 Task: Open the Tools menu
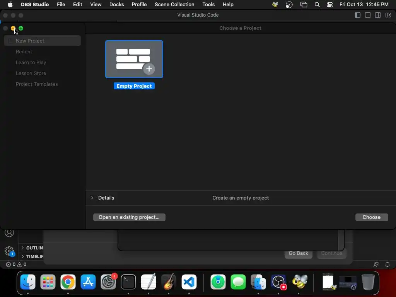tap(208, 5)
